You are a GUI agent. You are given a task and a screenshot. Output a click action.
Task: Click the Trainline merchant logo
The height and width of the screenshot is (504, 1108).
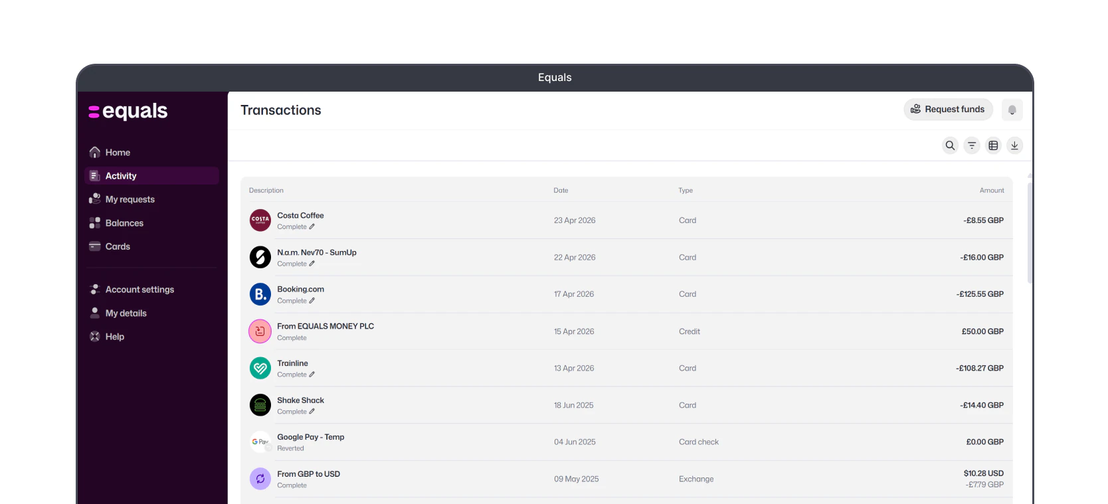pyautogui.click(x=260, y=368)
